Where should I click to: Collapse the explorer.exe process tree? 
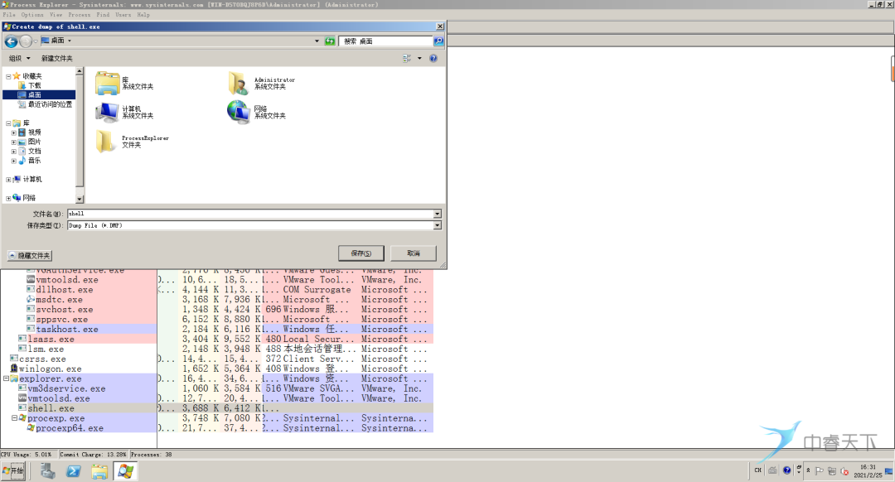coord(7,378)
